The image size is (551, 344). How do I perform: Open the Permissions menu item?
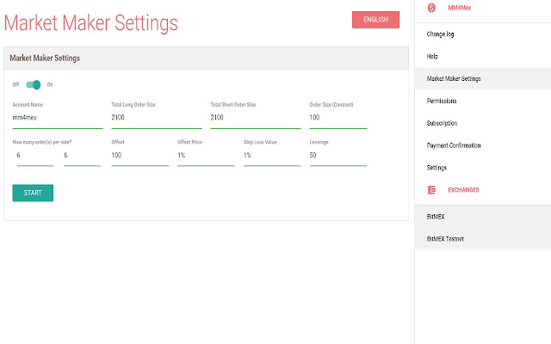point(483,101)
